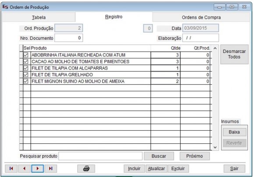Minimize the Ordem de Produção window
Screen dimensions: 254x177
(219, 7)
